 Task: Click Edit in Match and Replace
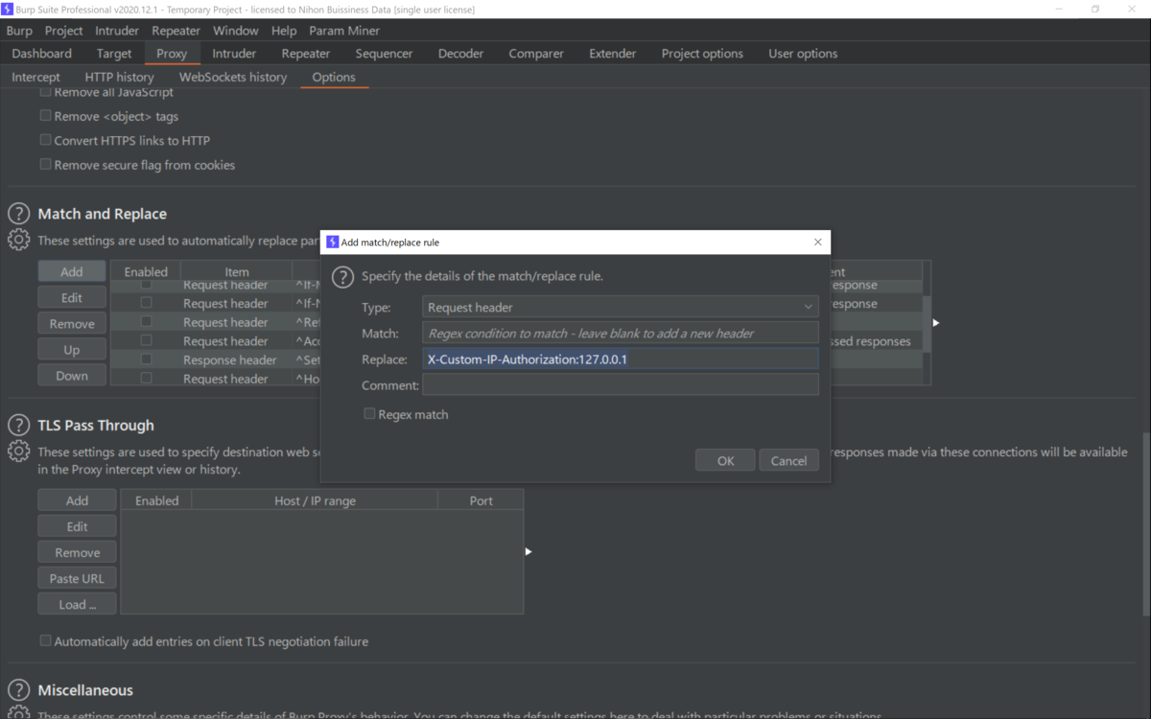[72, 297]
